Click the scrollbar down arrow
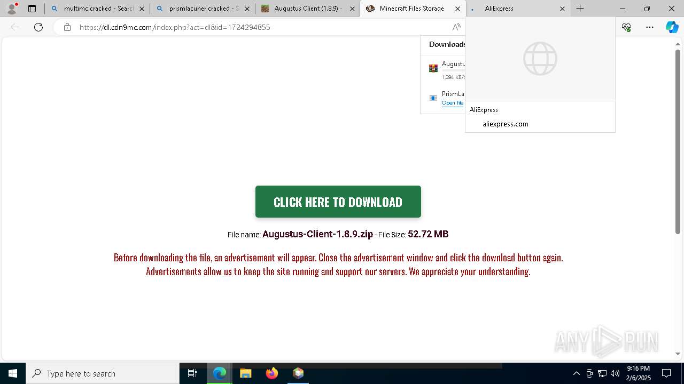The height and width of the screenshot is (384, 684). (678, 354)
